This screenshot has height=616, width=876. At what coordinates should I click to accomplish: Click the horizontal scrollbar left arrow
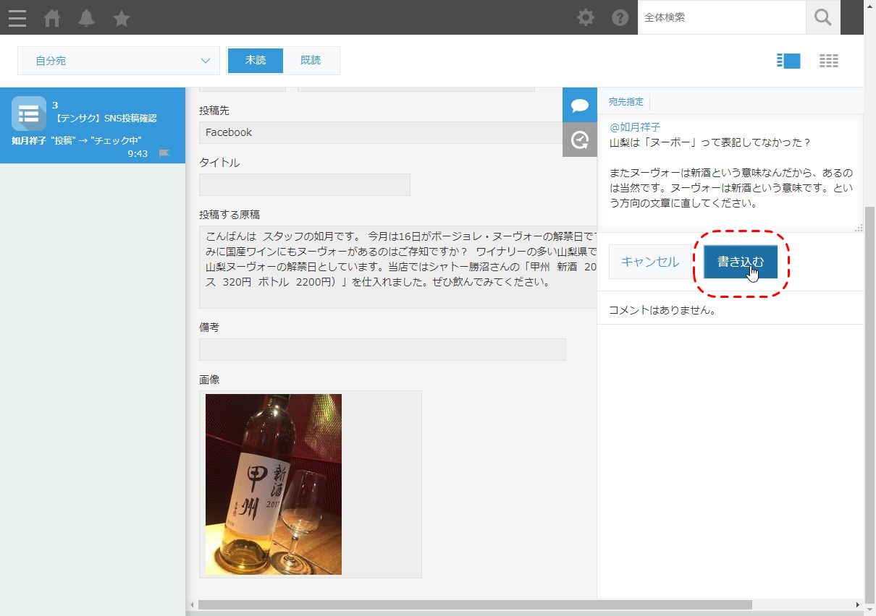tap(192, 604)
